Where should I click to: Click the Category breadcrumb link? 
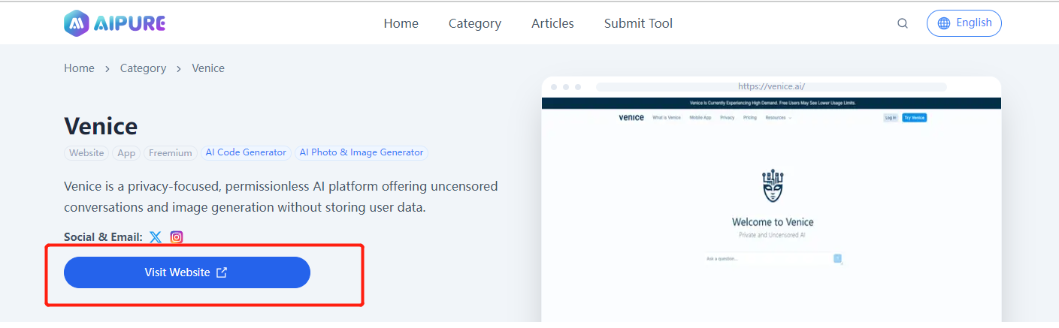tap(143, 68)
